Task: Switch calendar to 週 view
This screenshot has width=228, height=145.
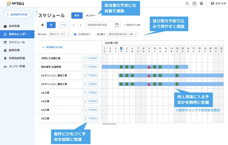Action: click(x=43, y=25)
